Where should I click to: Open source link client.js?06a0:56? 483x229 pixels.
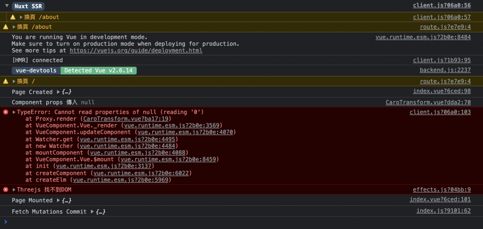pyautogui.click(x=441, y=5)
